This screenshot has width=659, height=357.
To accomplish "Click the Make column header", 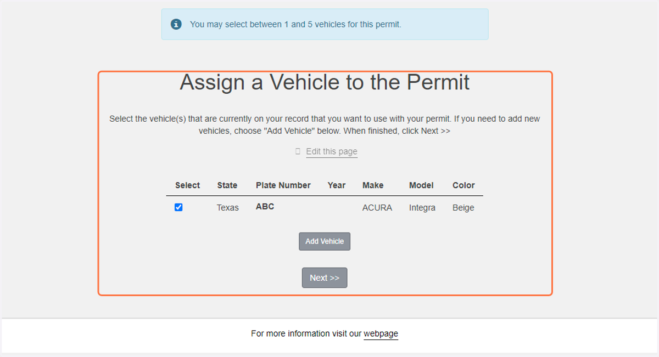I will click(x=373, y=185).
